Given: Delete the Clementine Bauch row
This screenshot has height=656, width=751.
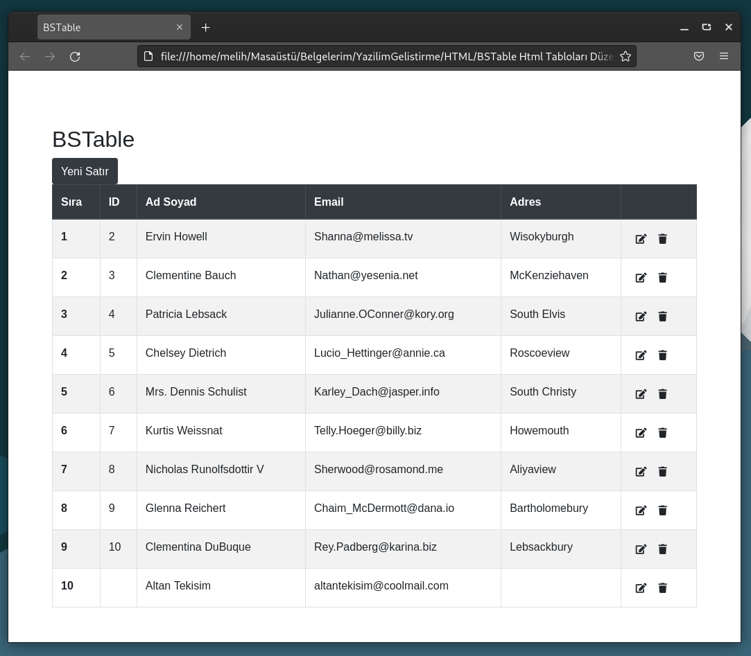Looking at the screenshot, I should 662,278.
